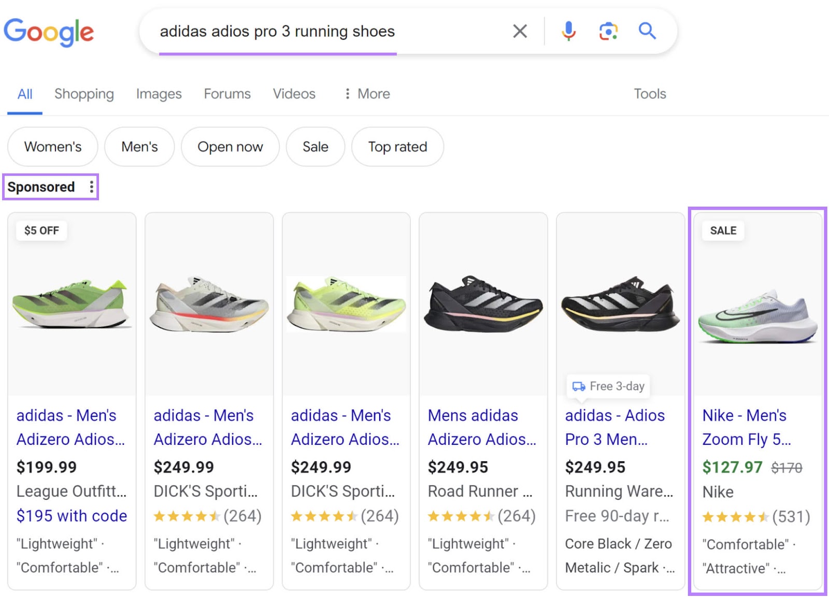Submit search with the magnifying glass icon
829x598 pixels.
[647, 31]
